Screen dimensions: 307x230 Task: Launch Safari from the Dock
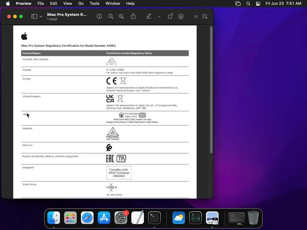click(87, 218)
